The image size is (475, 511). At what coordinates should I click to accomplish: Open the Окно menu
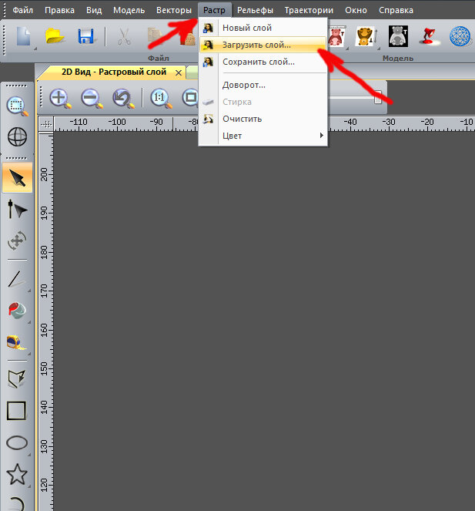point(356,10)
